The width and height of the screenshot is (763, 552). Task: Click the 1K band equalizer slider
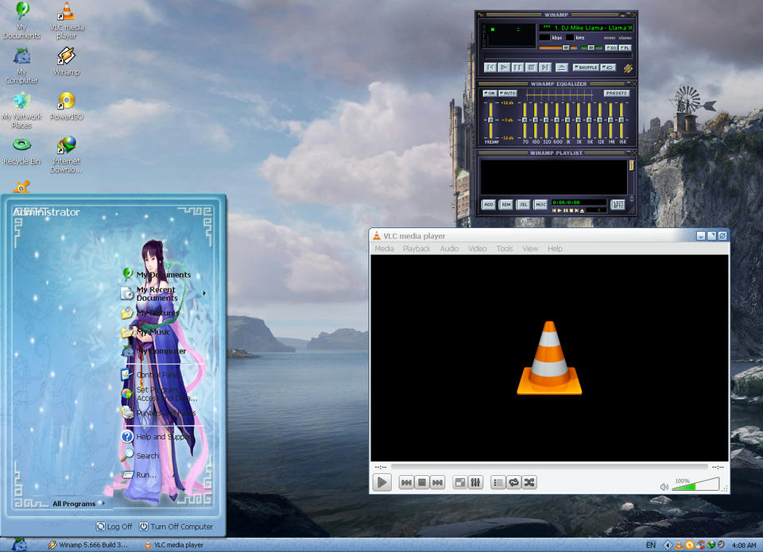pos(567,120)
